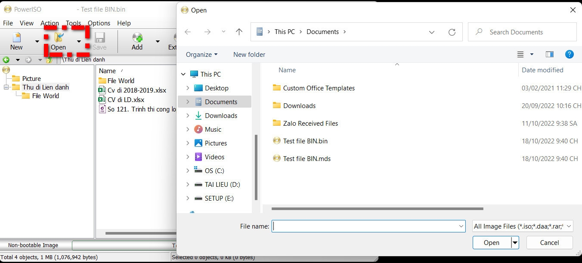The image size is (582, 263).
Task: Click This PC in the address bar
Action: pos(285,32)
